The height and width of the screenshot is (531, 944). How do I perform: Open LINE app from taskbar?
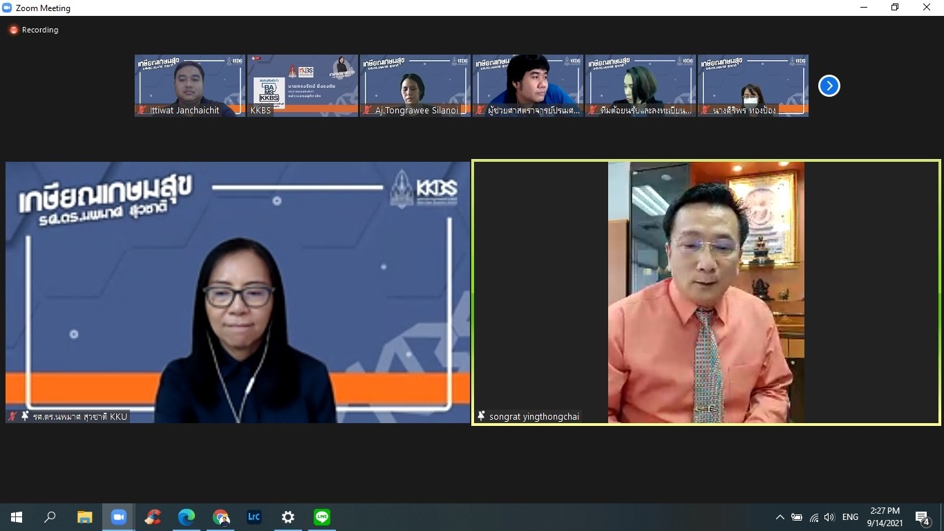tap(321, 517)
